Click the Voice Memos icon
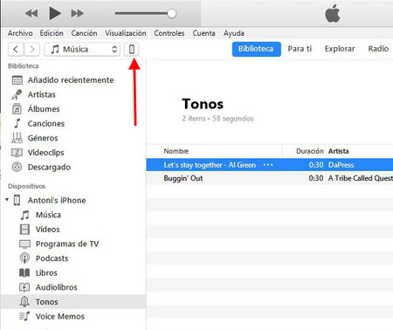The width and height of the screenshot is (393, 330). [24, 316]
